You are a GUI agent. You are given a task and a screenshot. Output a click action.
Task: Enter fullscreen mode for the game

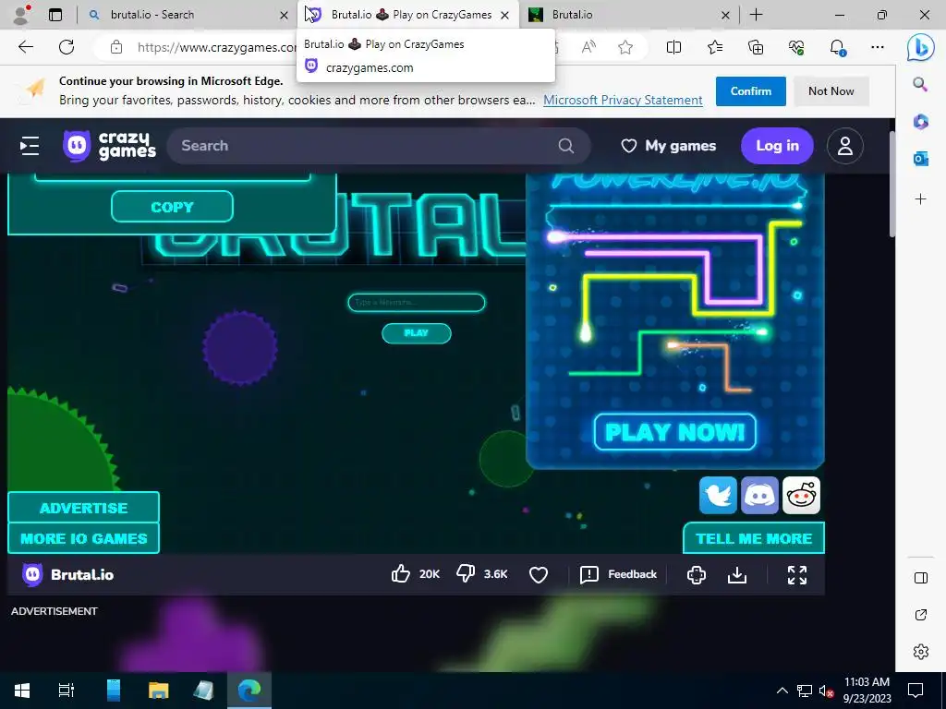point(797,574)
